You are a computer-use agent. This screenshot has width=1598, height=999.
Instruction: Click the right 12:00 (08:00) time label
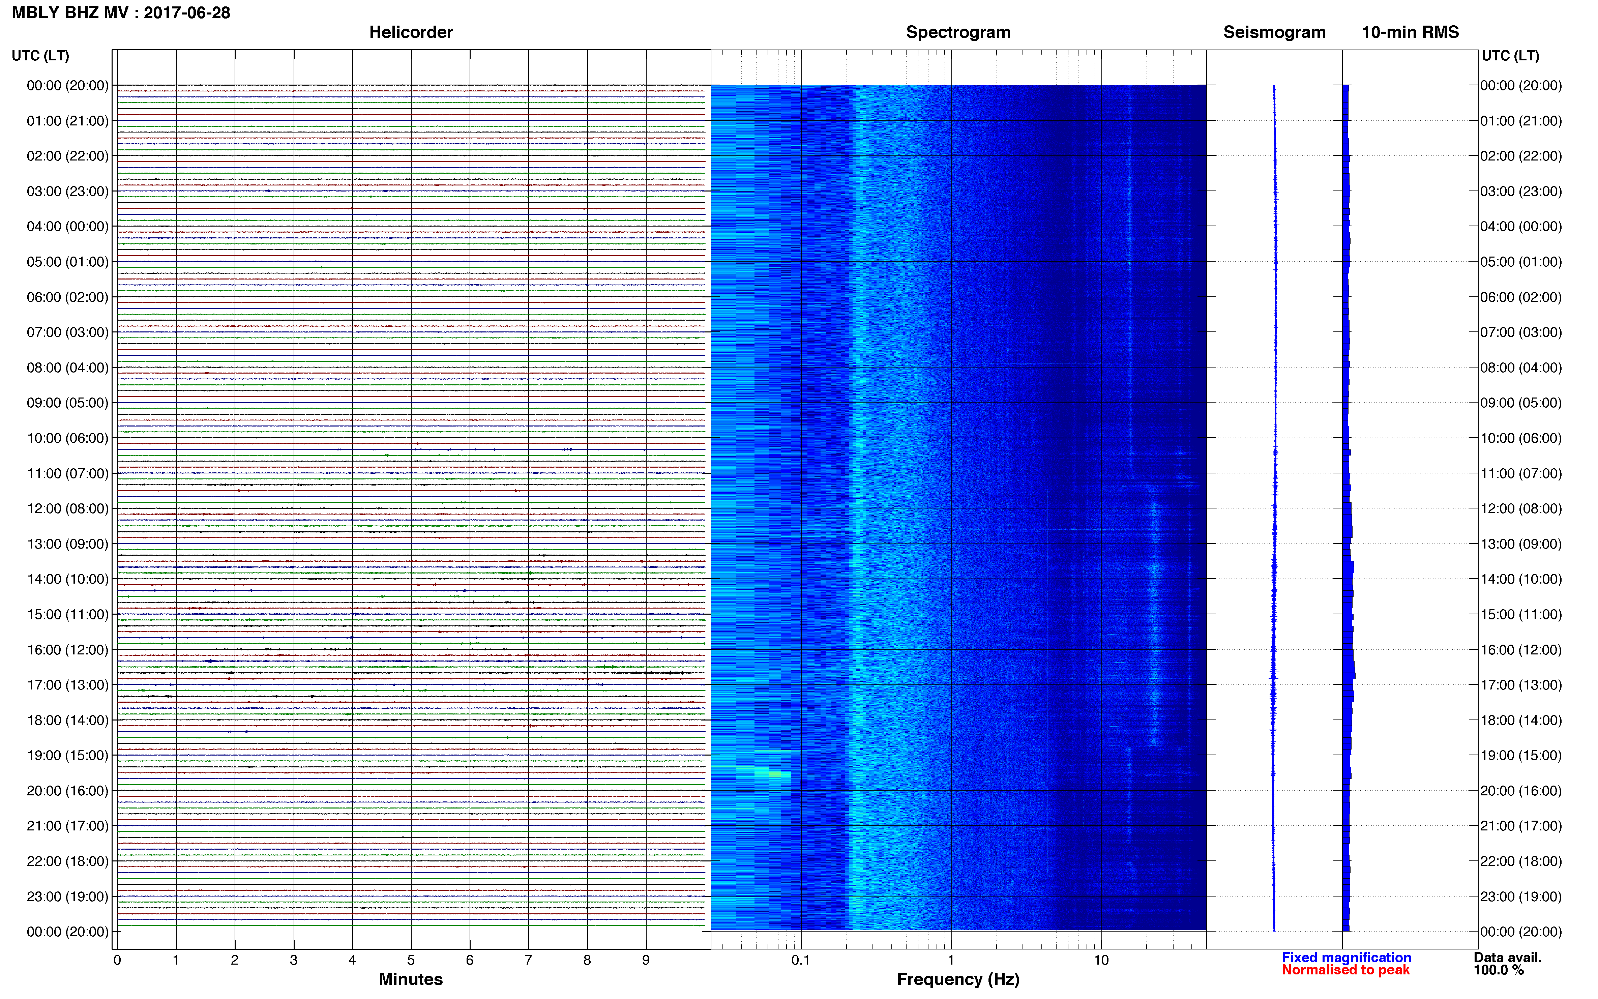tap(1521, 509)
